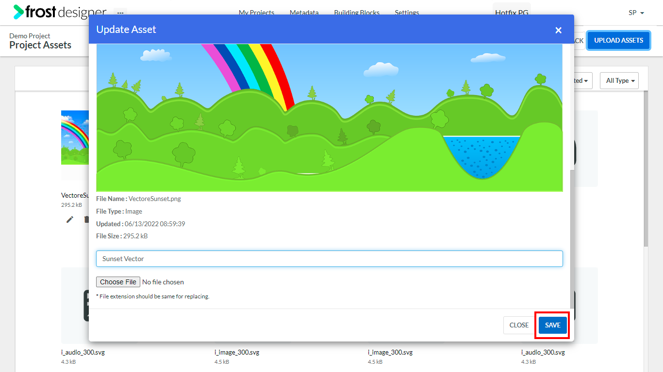This screenshot has height=372, width=663.
Task: Click the Choose File button
Action: point(118,282)
